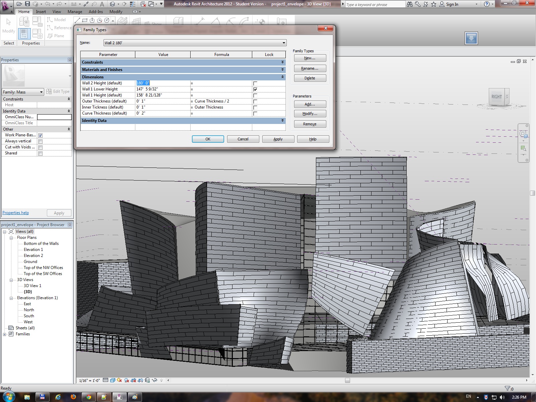Check the Lock box for Wall 2 Height

255,83
